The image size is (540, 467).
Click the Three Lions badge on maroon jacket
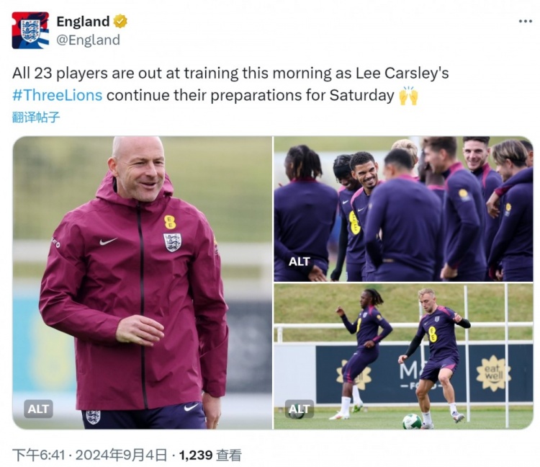(x=172, y=242)
